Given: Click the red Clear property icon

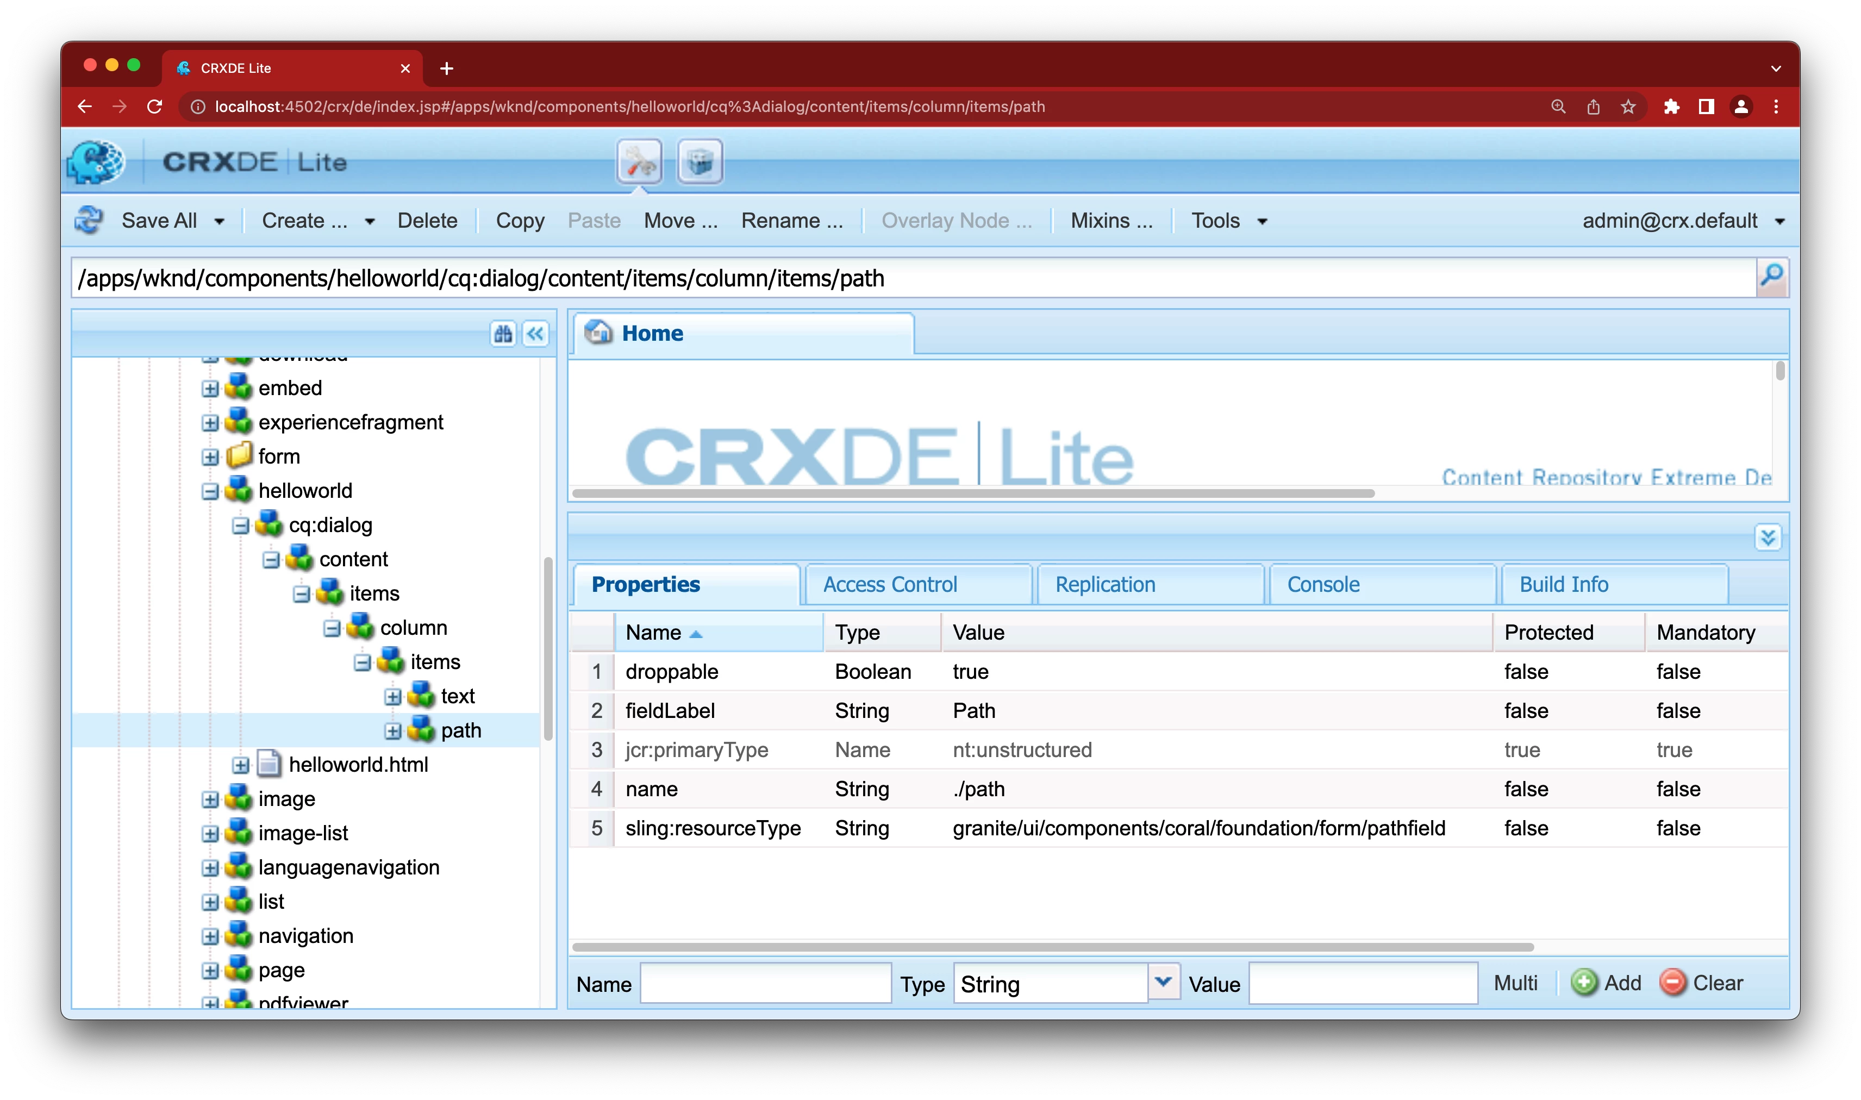Looking at the screenshot, I should (1673, 983).
